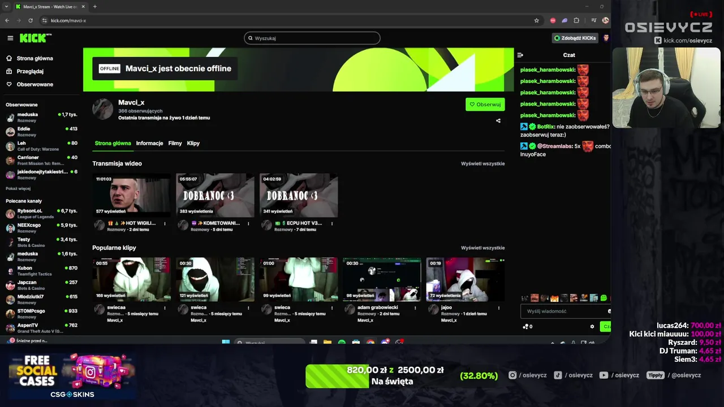Viewport: 724px width, 407px height.
Task: Open Spotify from the Windows taskbar
Action: click(342, 342)
